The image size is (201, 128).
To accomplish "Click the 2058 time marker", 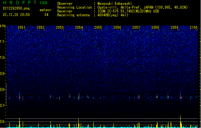I will click(x=155, y=28).
